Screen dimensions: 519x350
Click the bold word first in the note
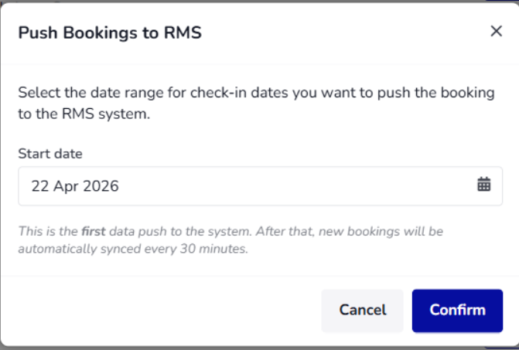pos(94,231)
